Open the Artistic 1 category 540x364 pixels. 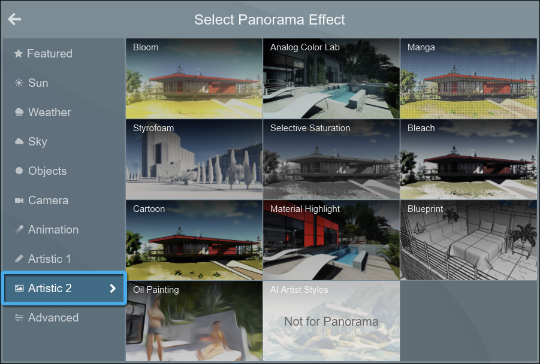pos(64,259)
